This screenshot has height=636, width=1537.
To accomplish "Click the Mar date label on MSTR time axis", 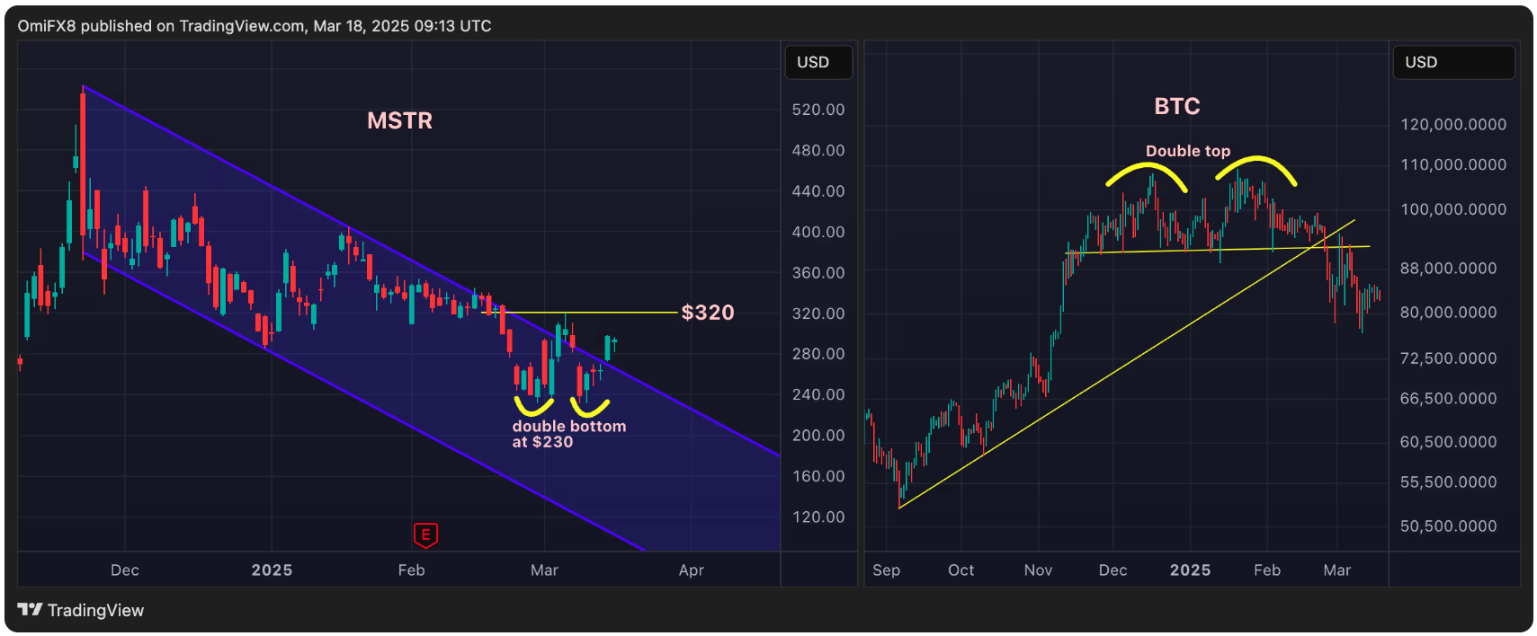I will pos(544,570).
